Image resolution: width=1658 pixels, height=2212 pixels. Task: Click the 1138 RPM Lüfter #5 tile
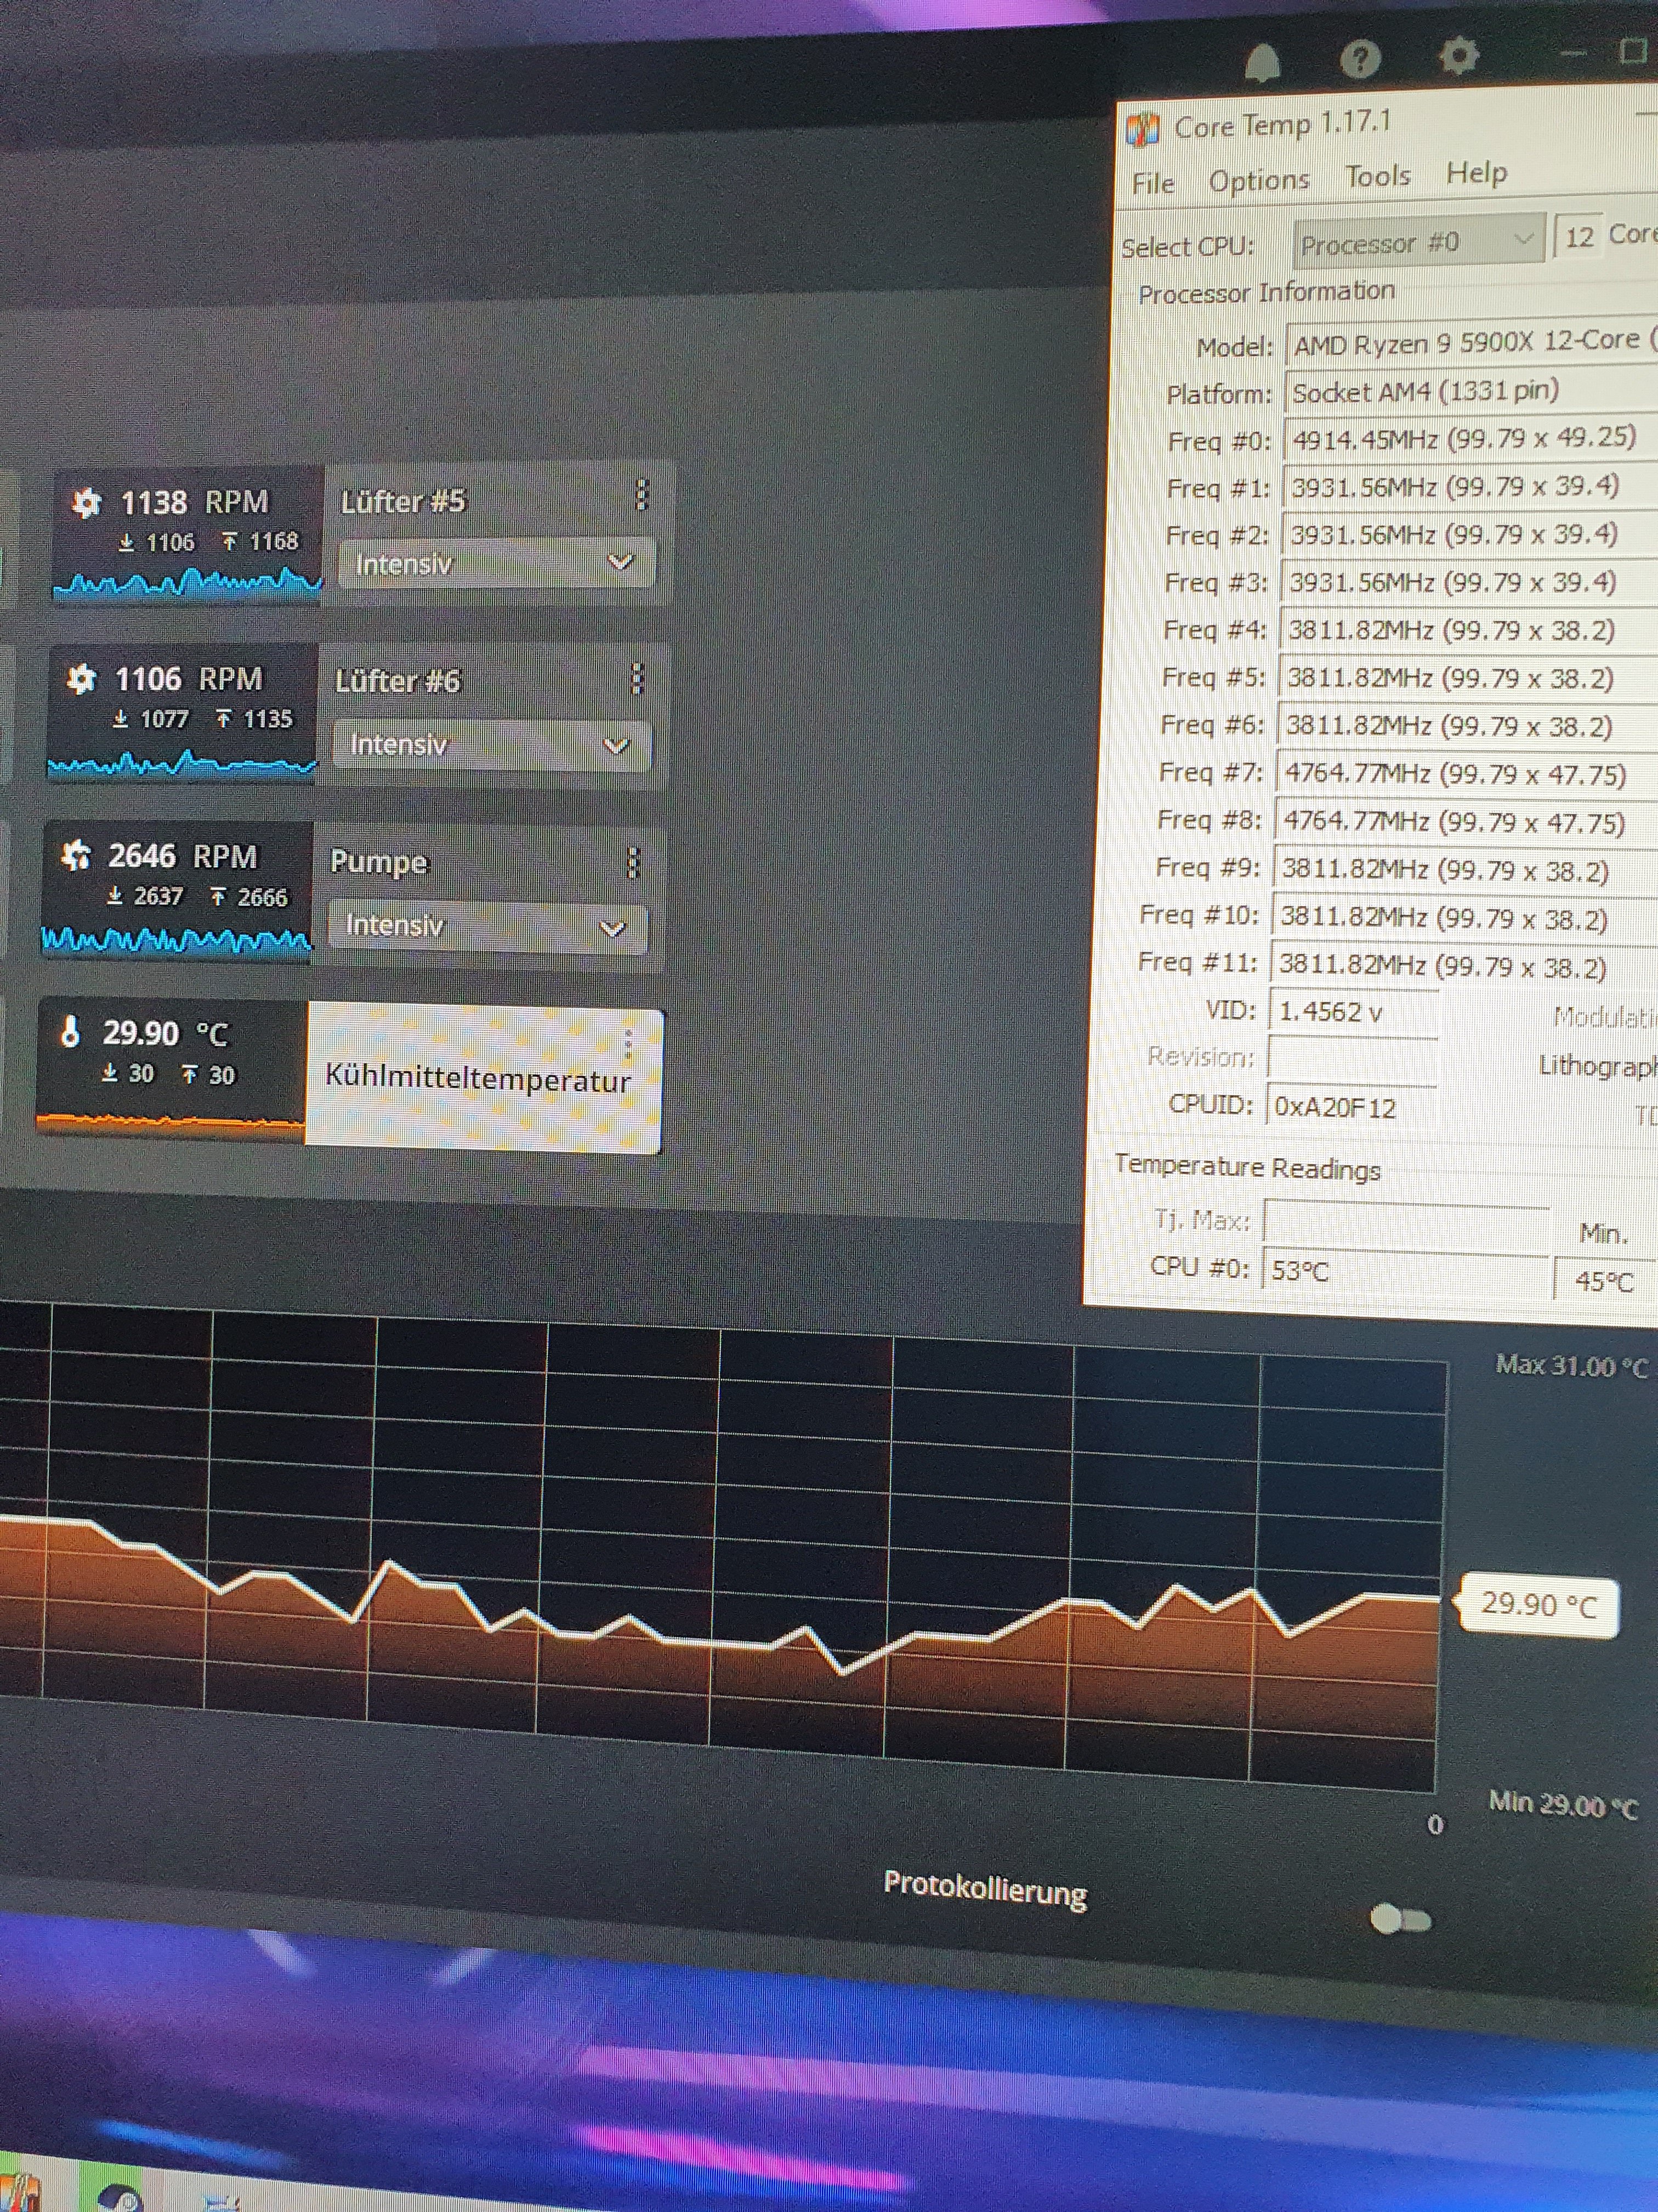pyautogui.click(x=188, y=534)
